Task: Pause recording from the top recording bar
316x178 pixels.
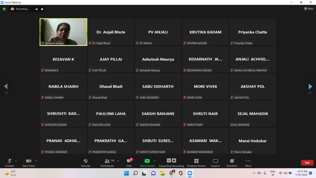Action: tap(37, 9)
